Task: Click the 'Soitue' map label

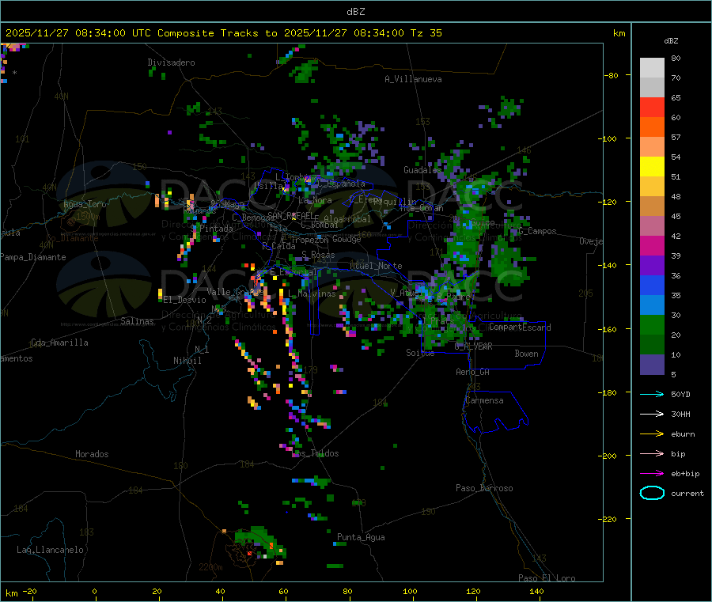Action: 420,353
